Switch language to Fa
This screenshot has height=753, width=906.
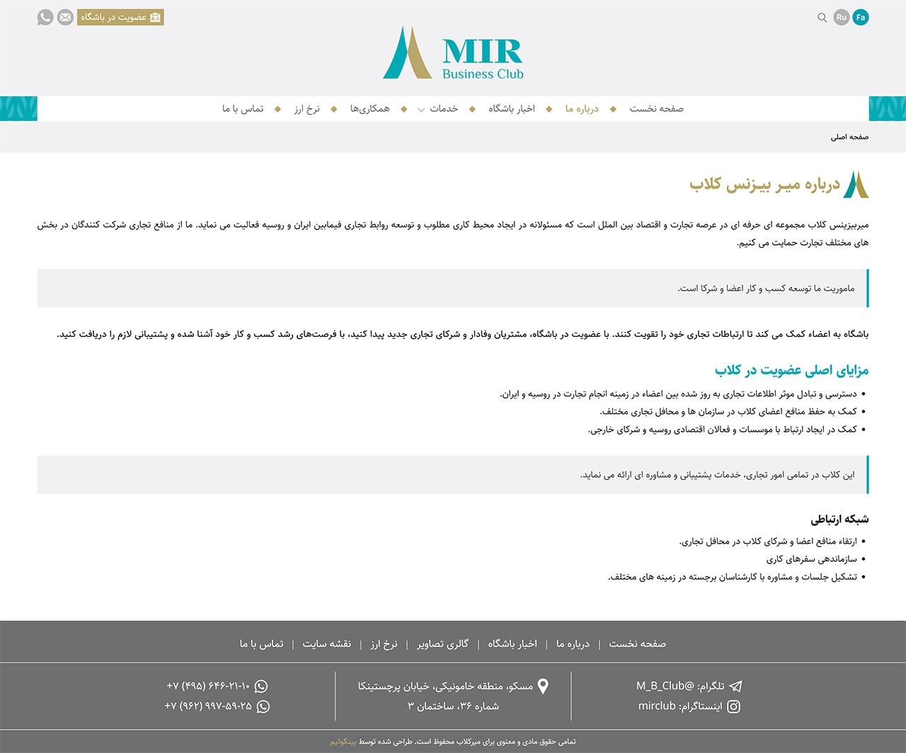click(x=861, y=18)
